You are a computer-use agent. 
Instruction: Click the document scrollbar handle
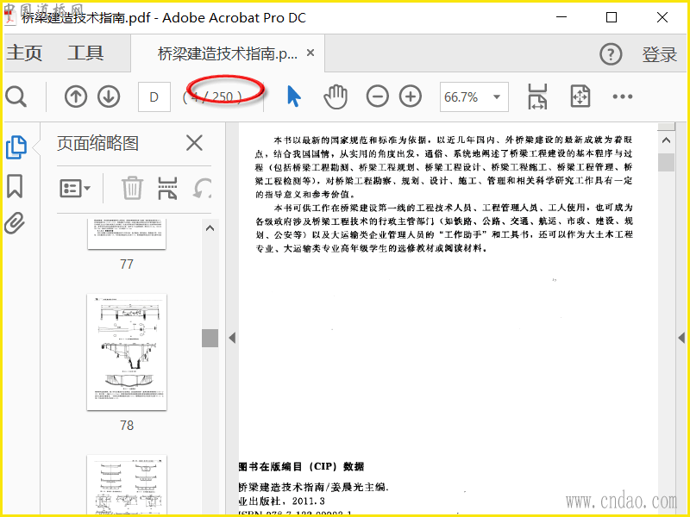pos(666,162)
